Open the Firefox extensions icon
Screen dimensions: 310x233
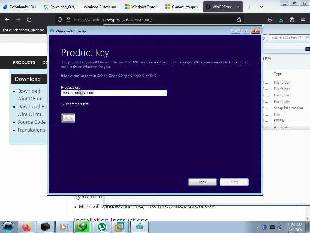point(292,20)
